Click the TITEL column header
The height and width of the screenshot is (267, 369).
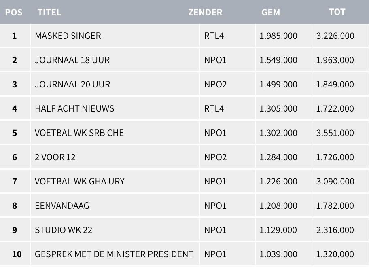[x=49, y=12]
